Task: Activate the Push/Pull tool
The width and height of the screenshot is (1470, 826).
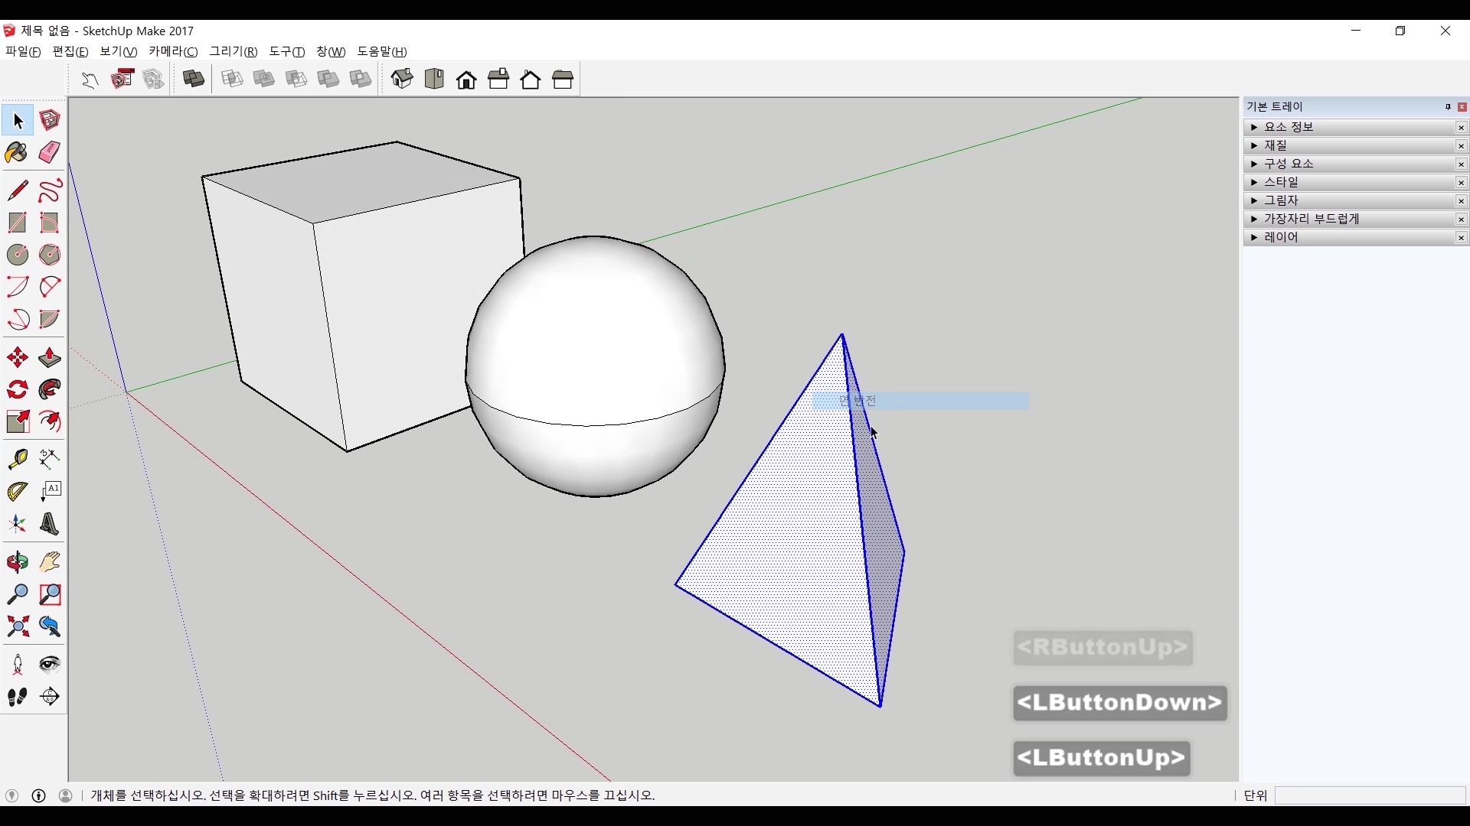Action: [x=50, y=358]
